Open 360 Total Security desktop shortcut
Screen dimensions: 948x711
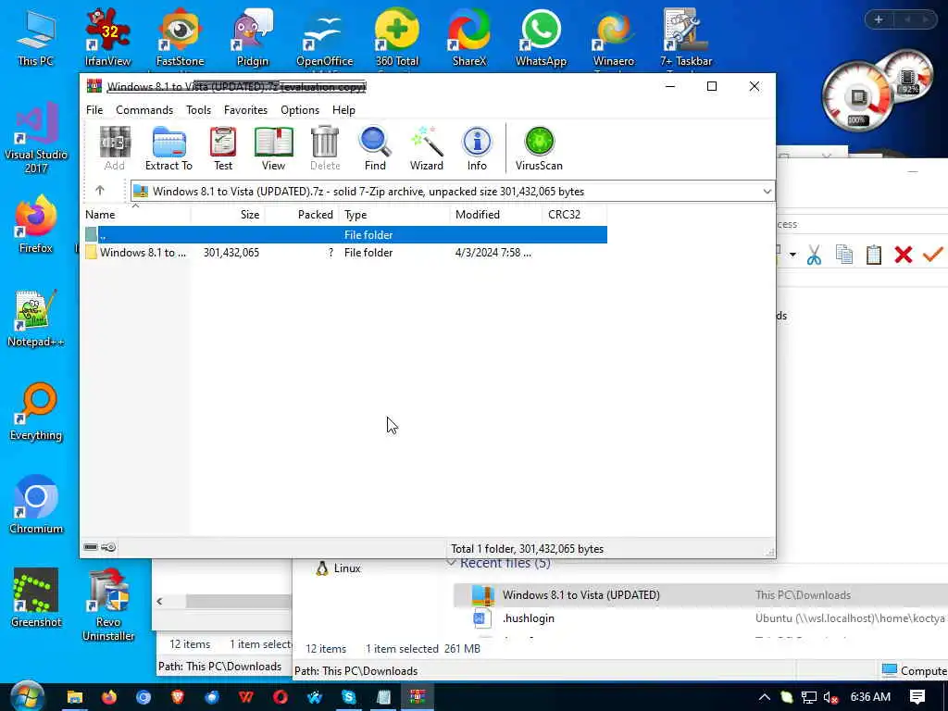396,38
